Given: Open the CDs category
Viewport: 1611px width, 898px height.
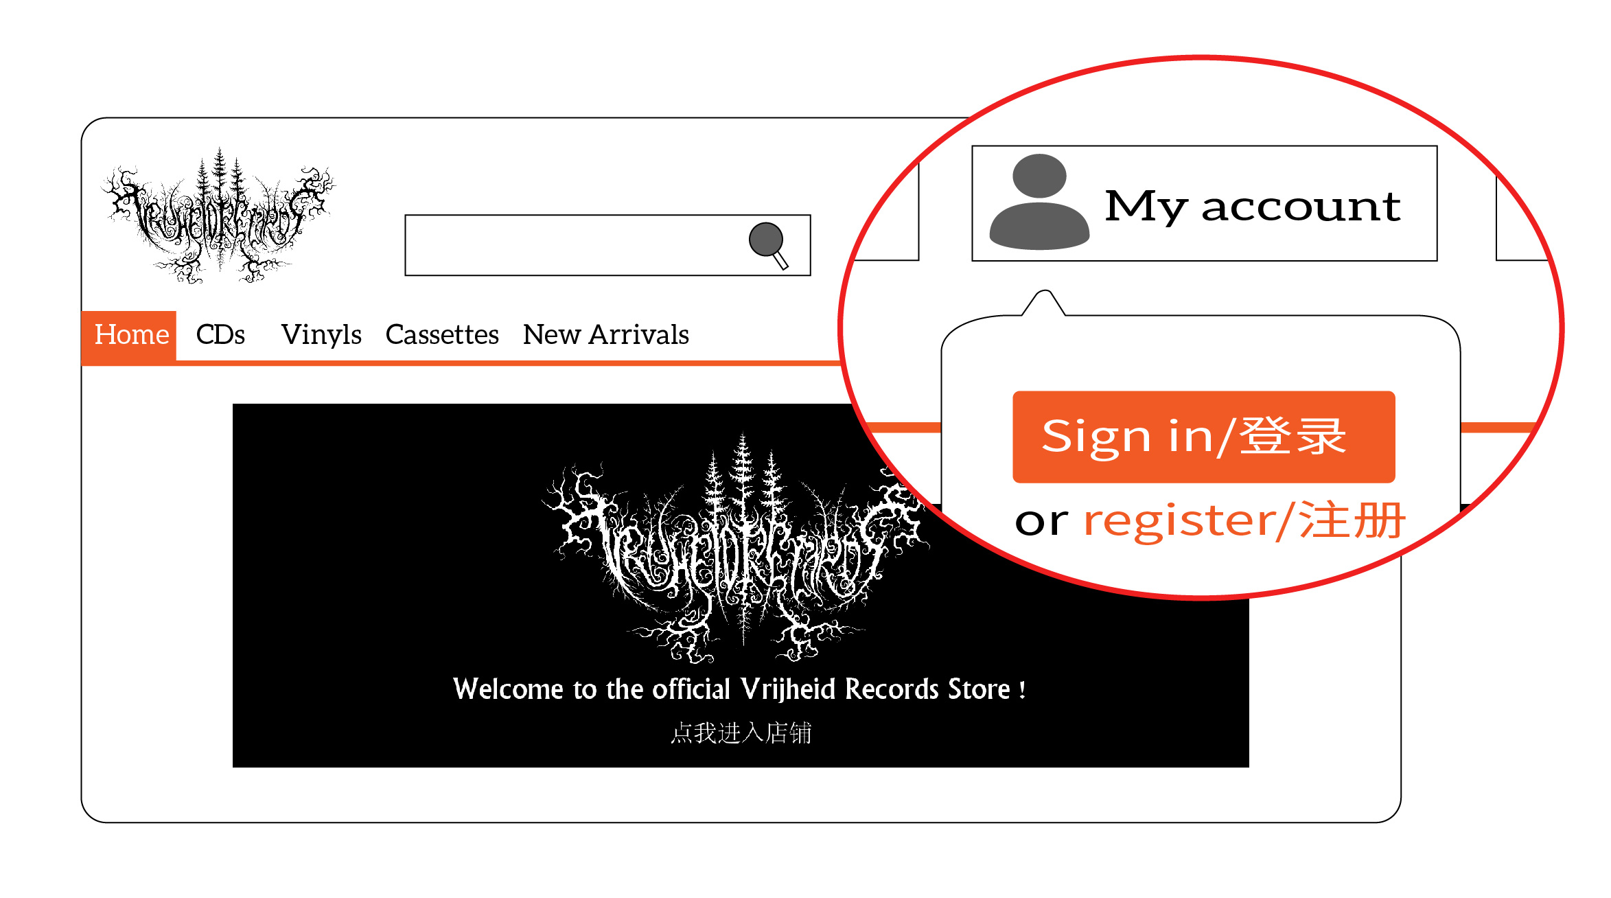Looking at the screenshot, I should tap(220, 335).
